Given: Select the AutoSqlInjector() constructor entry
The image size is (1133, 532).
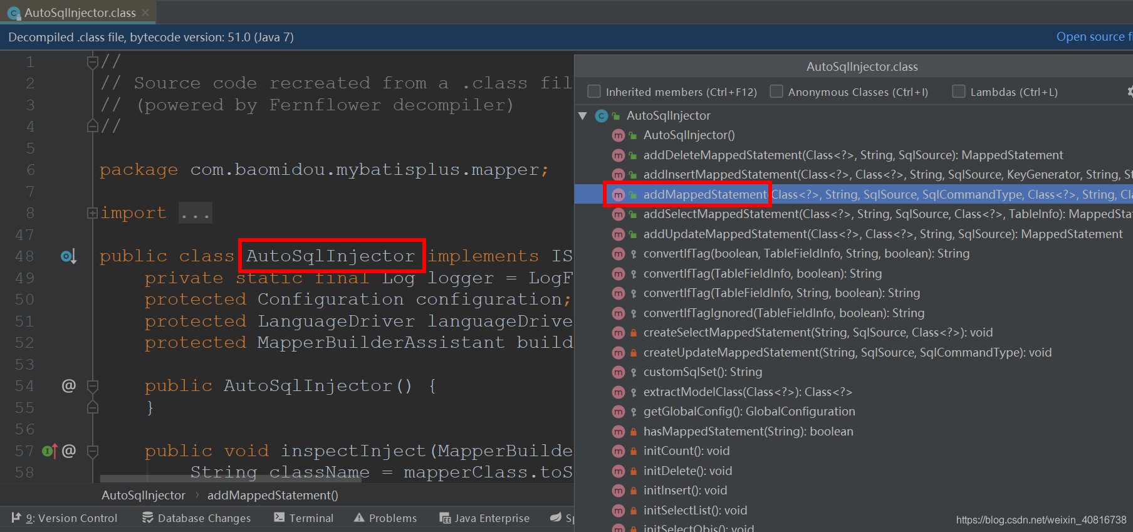Looking at the screenshot, I should 689,135.
